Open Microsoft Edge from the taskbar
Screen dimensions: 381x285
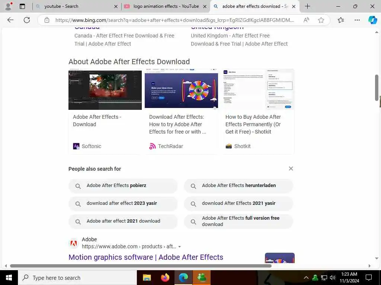coord(183,278)
